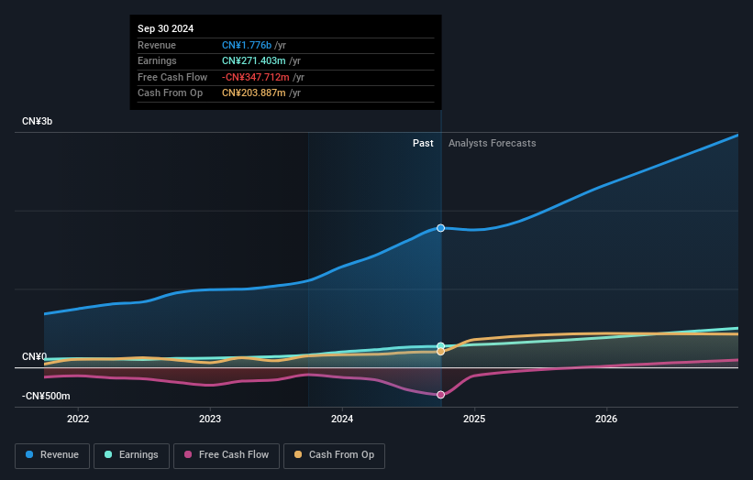Click the CN¥271.403m earnings value
Viewport: 753px width, 480px height.
253,60
